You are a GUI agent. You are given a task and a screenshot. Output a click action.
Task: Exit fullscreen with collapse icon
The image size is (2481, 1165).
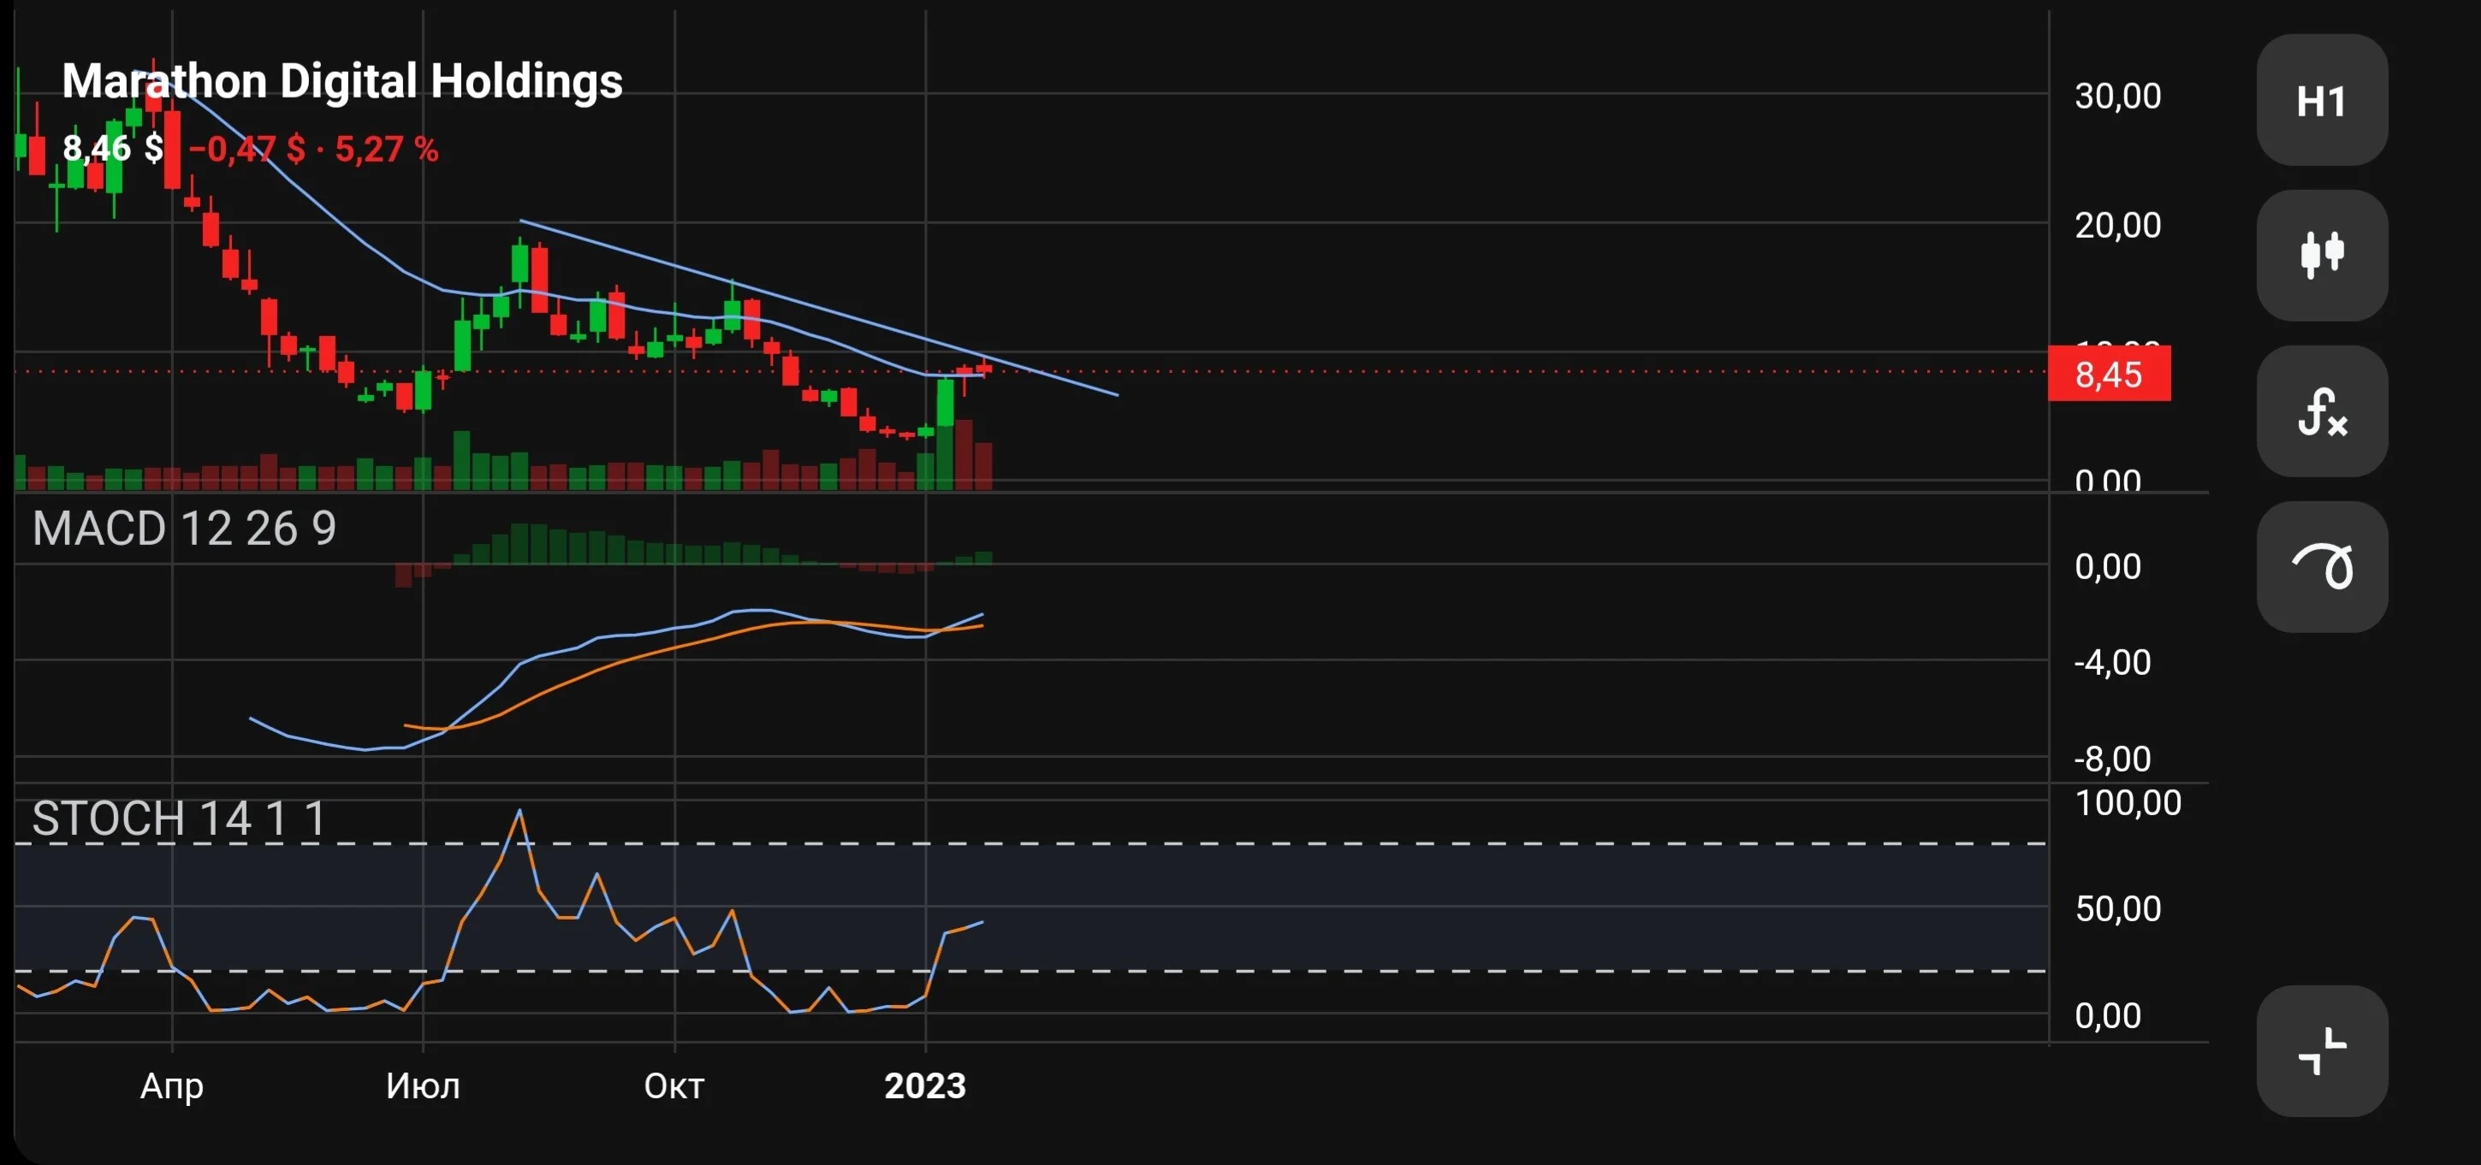coord(2321,1050)
